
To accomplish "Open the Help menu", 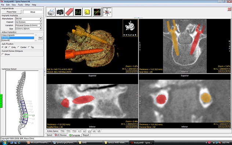I will tap(34, 5).
